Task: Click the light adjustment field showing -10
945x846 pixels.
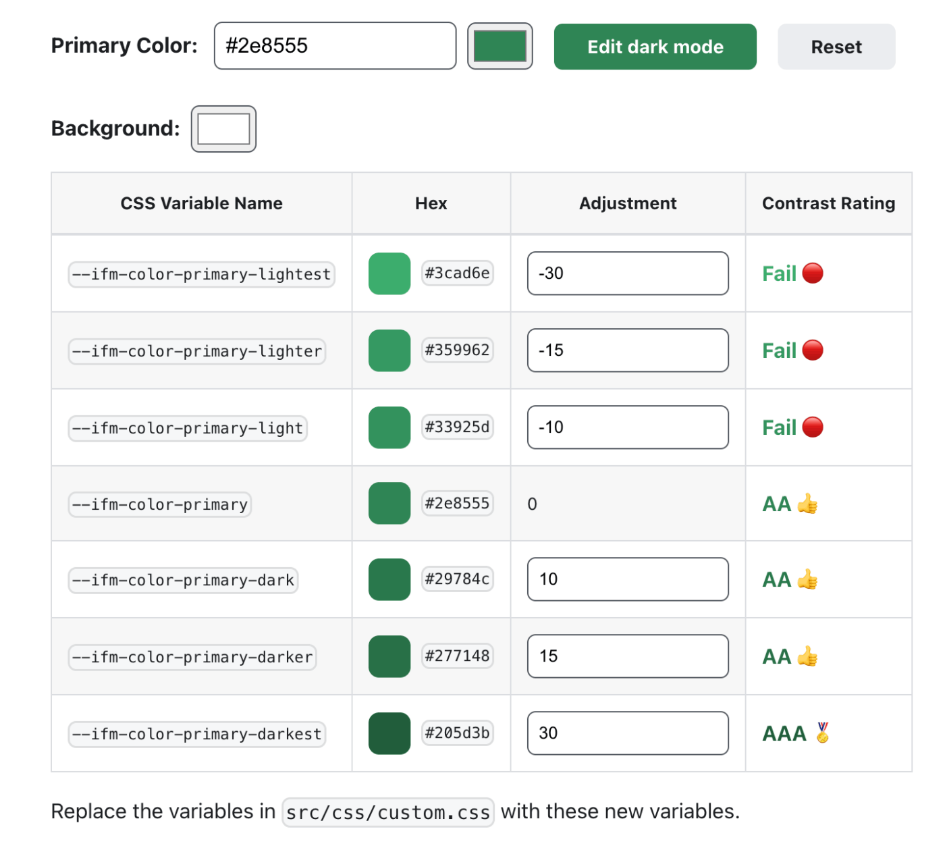Action: [627, 427]
